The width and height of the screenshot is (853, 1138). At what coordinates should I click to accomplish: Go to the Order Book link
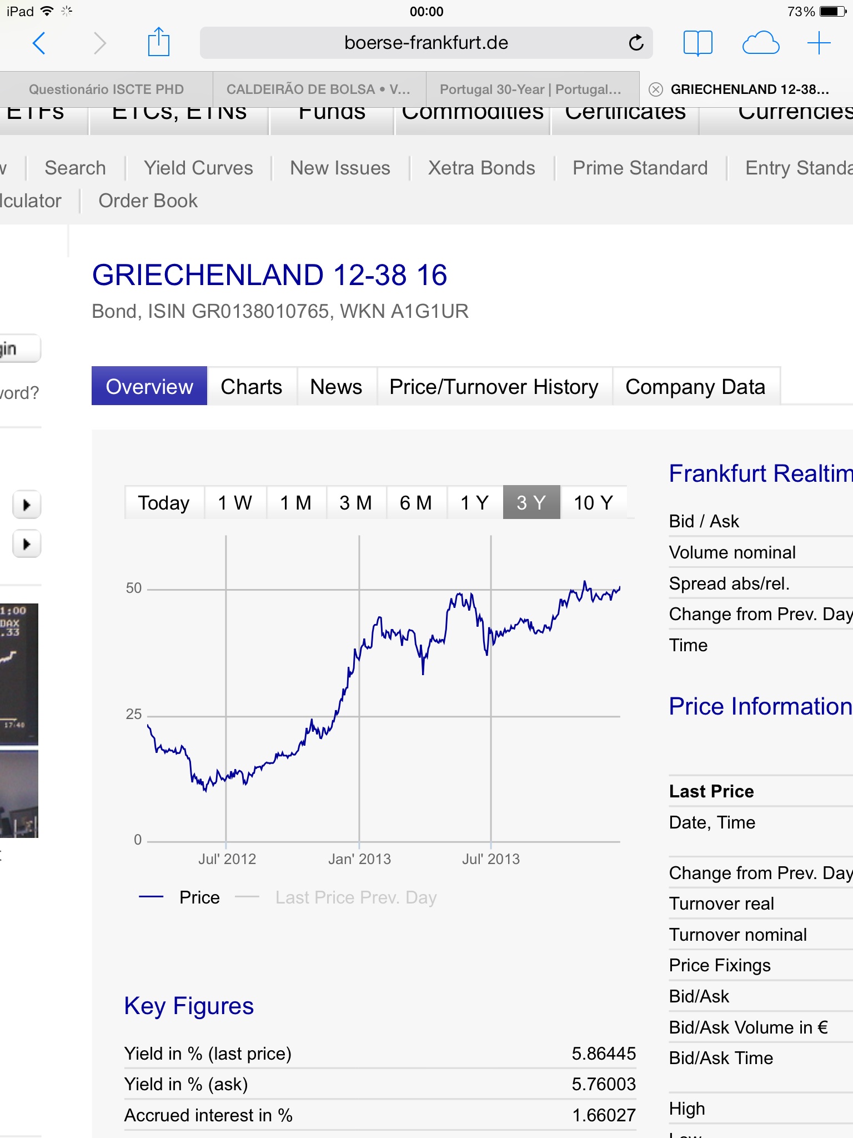[148, 201]
